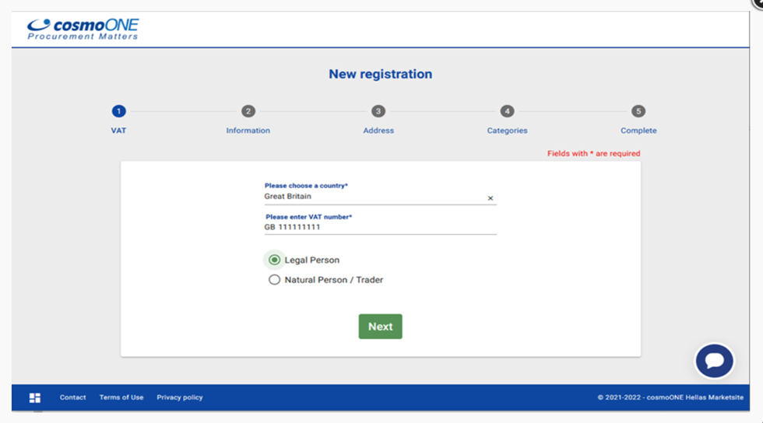Click the Information step label

tap(248, 131)
